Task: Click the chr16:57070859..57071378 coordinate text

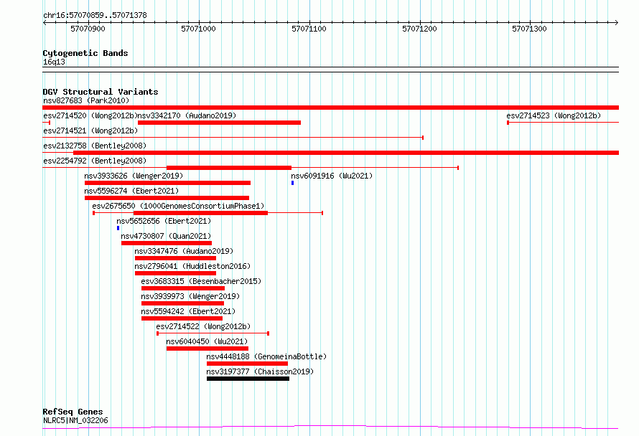Action: (95, 15)
